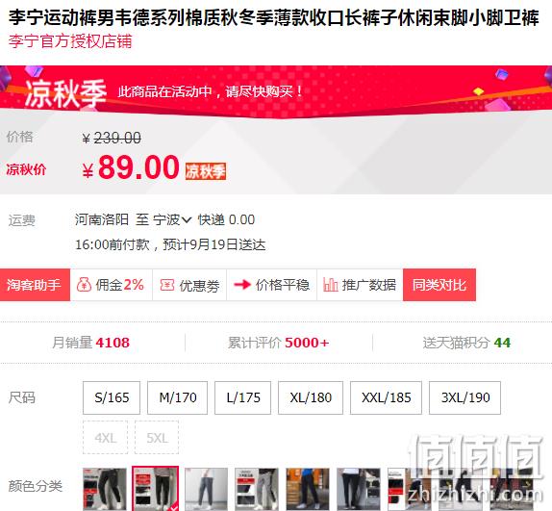Expand the 宁波 destination city dropdown
The width and height of the screenshot is (552, 511).
[x=172, y=220]
